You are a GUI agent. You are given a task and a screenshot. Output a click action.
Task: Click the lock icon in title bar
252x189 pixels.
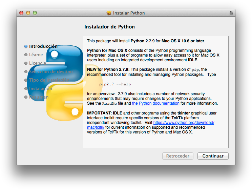point(231,13)
